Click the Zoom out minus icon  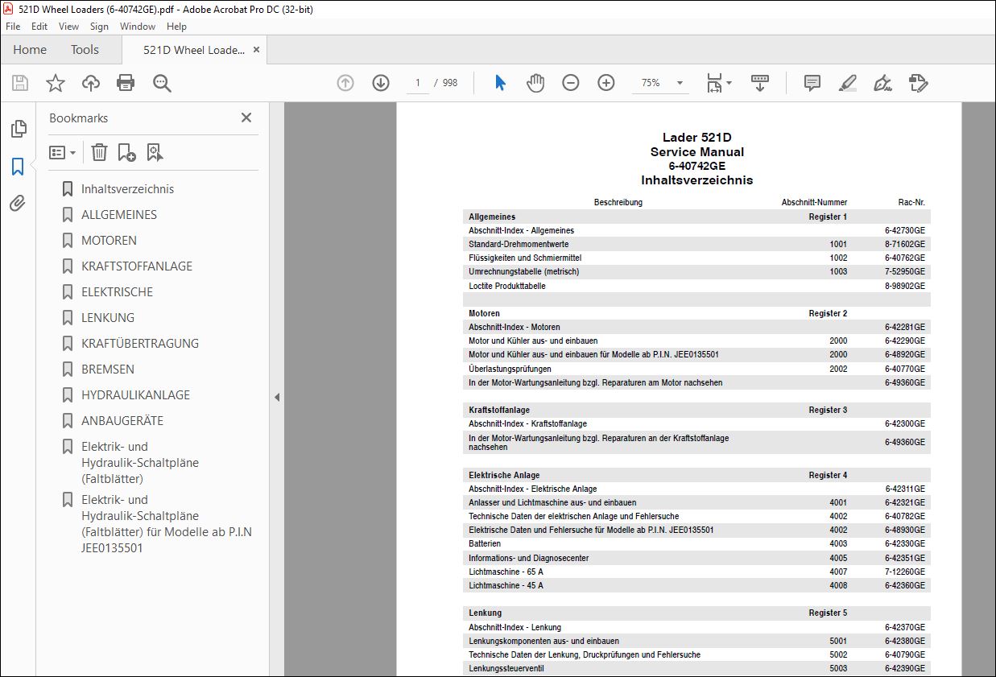click(x=571, y=83)
